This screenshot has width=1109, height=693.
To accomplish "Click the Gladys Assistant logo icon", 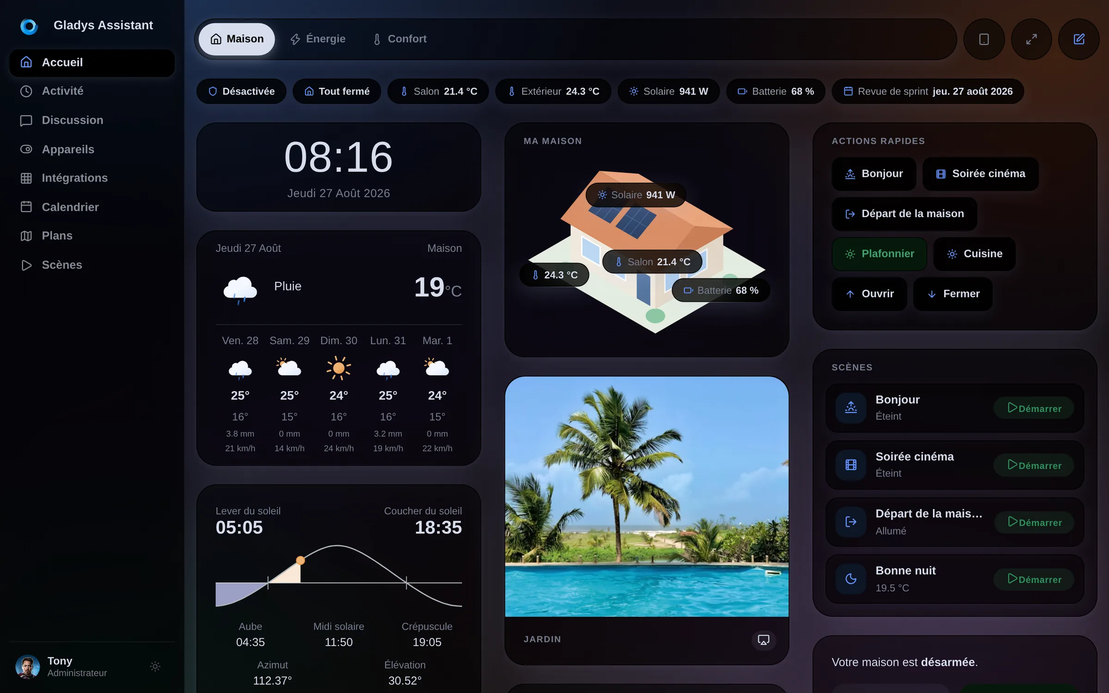I will pos(29,26).
